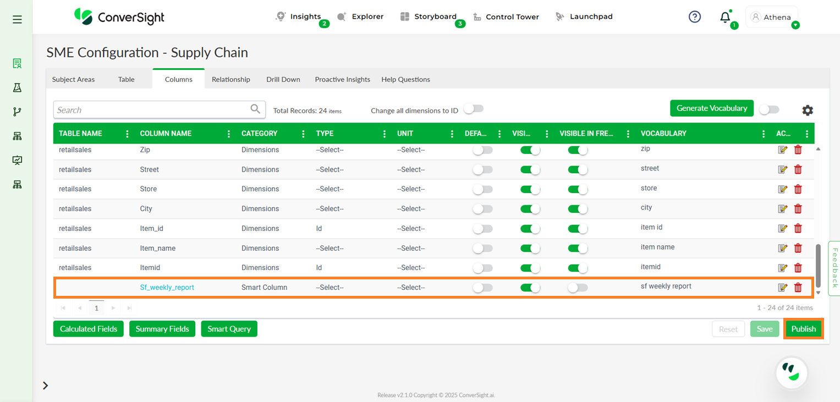Open the help question mark icon
This screenshot has height=402, width=840.
pos(695,17)
